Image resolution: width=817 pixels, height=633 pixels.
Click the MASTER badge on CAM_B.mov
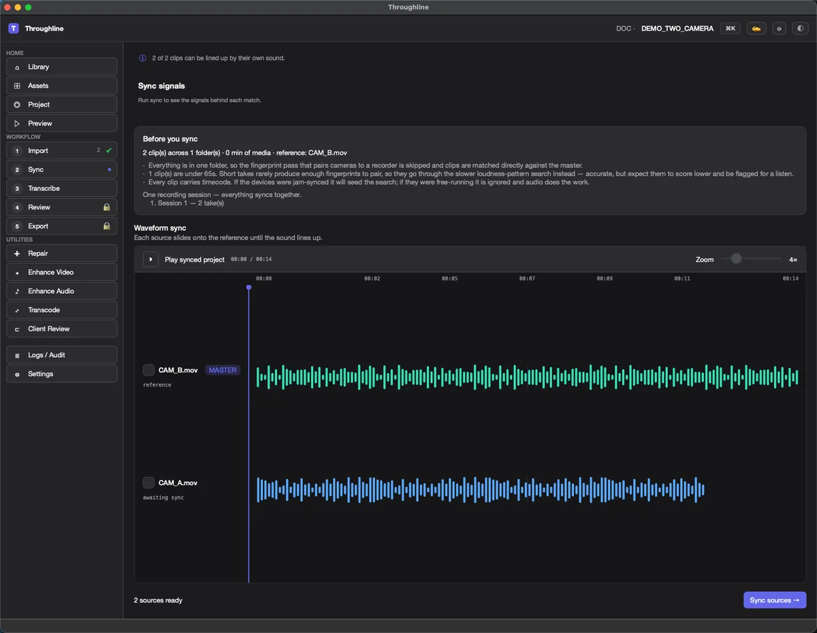pyautogui.click(x=223, y=370)
